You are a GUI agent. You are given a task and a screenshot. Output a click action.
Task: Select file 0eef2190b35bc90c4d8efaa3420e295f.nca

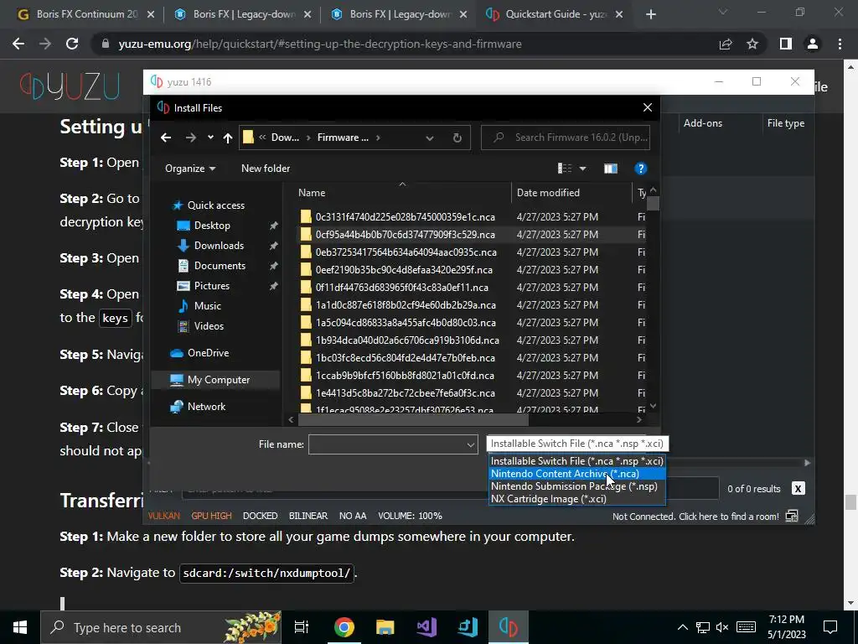(x=404, y=270)
